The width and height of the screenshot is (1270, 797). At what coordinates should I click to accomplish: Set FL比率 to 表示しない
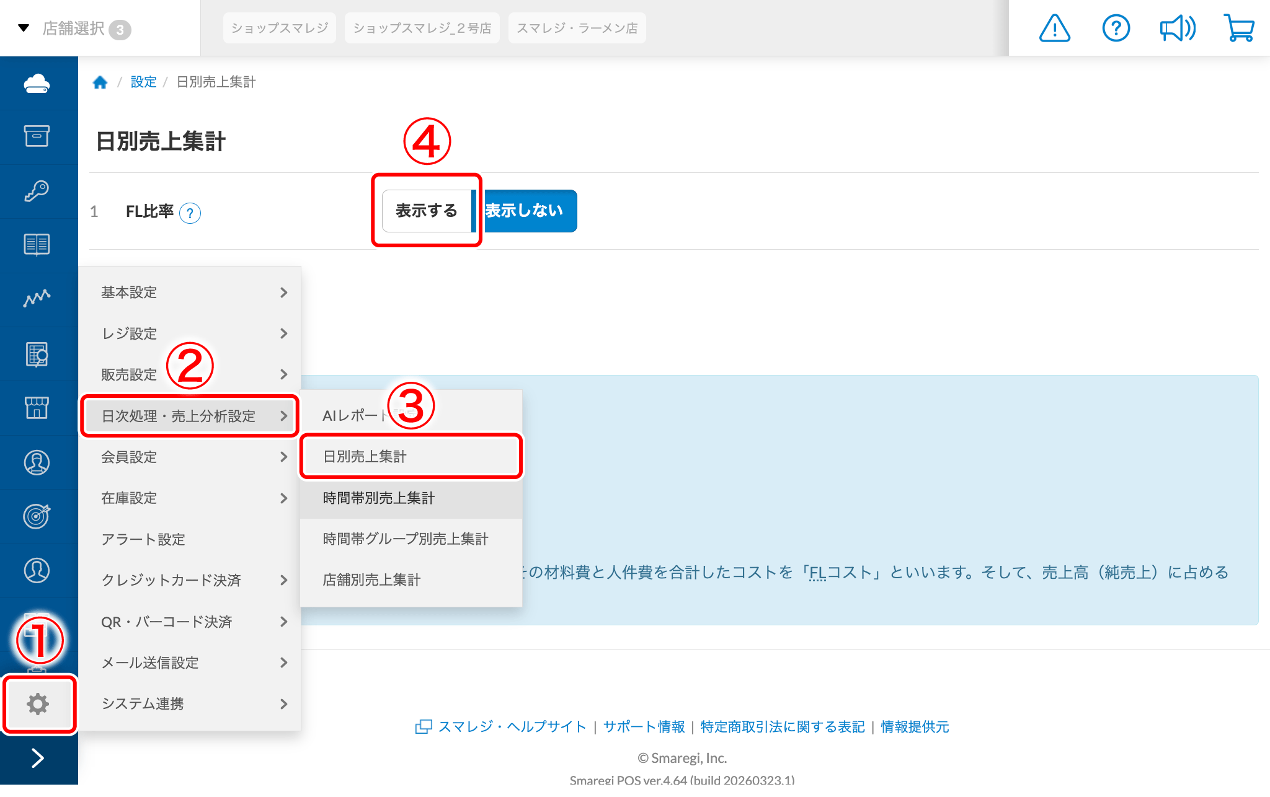tap(529, 211)
